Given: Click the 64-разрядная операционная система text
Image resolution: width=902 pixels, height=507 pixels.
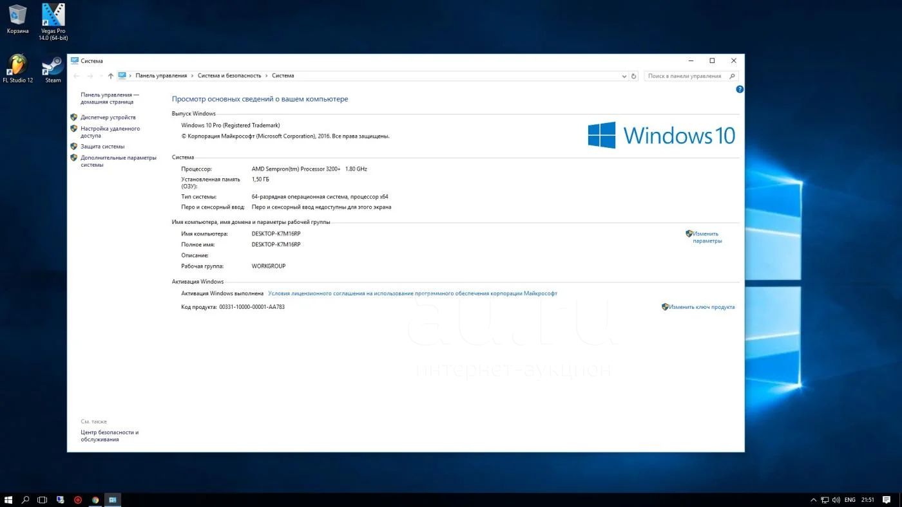Looking at the screenshot, I should pyautogui.click(x=320, y=197).
